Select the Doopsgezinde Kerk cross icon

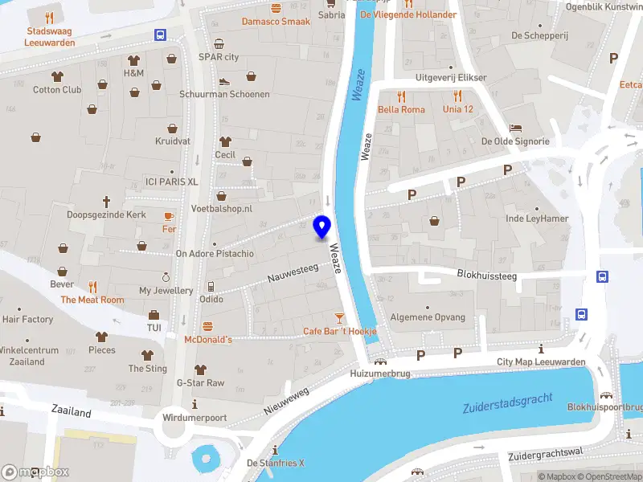point(106,202)
